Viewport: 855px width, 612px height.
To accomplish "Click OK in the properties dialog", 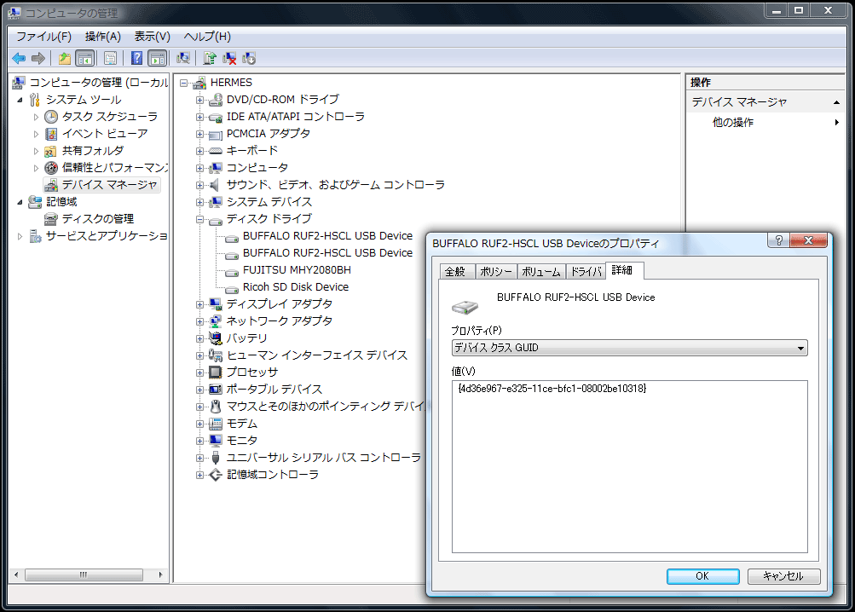I will click(702, 576).
